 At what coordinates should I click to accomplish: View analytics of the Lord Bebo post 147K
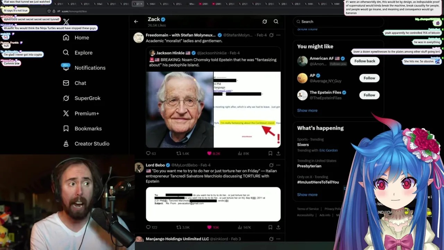(x=245, y=227)
